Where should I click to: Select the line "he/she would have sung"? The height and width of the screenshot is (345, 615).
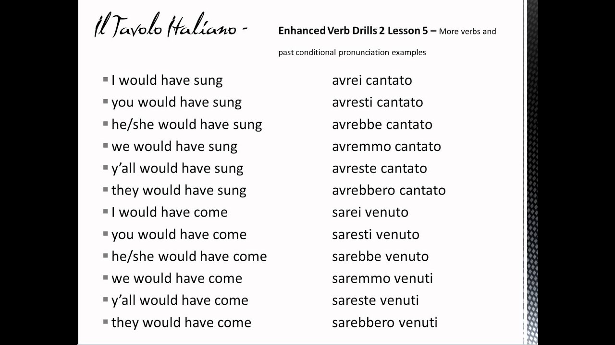click(x=186, y=124)
